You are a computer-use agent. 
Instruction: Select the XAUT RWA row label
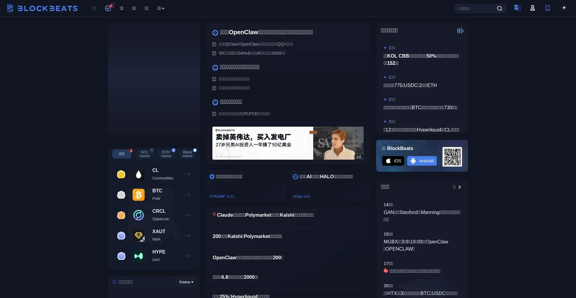159,235
